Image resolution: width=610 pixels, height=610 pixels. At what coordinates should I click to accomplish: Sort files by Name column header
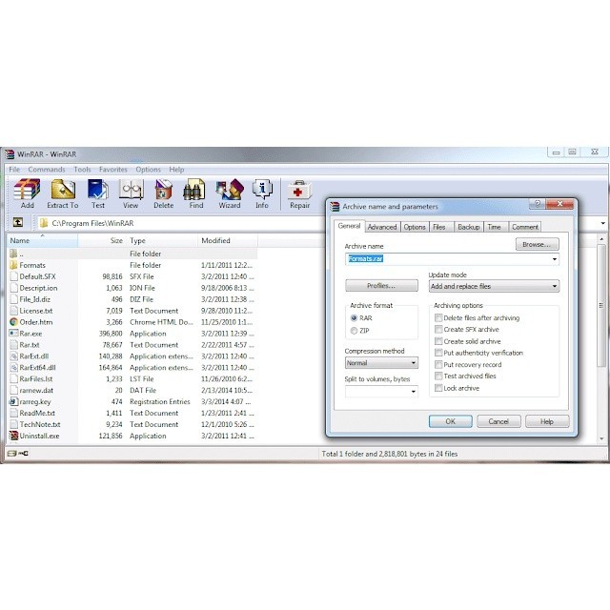(43, 240)
